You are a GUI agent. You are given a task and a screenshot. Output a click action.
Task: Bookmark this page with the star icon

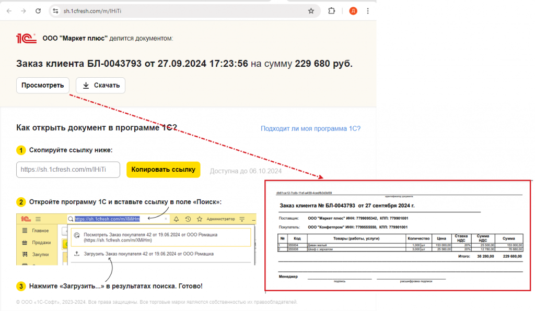pos(311,11)
